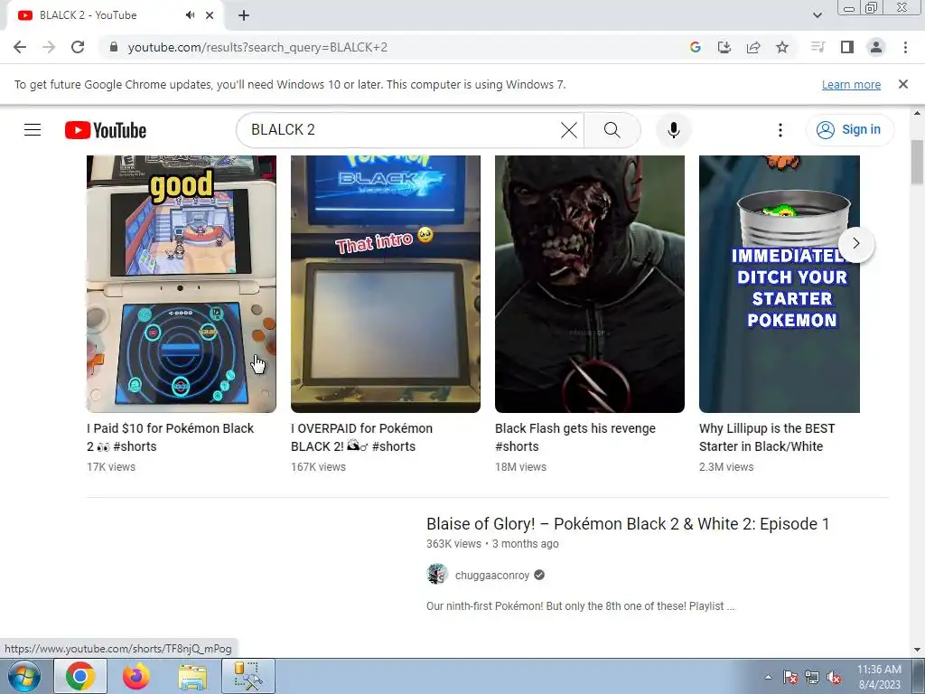Launch Firefox from the taskbar
The width and height of the screenshot is (925, 694).
[136, 676]
